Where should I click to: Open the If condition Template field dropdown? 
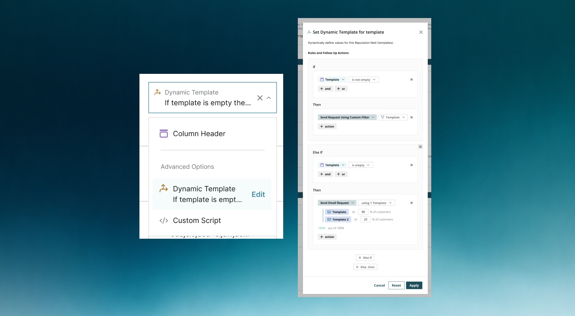pyautogui.click(x=332, y=79)
